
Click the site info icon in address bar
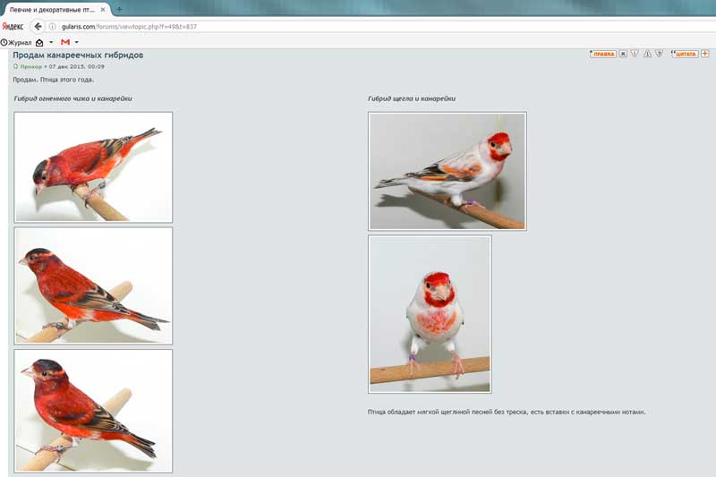53,27
